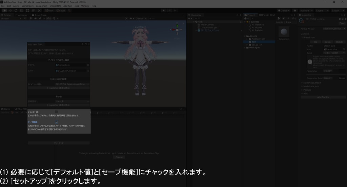This screenshot has height=187, width=347.
Task: Click the Create animation clip button
Action: (119, 157)
